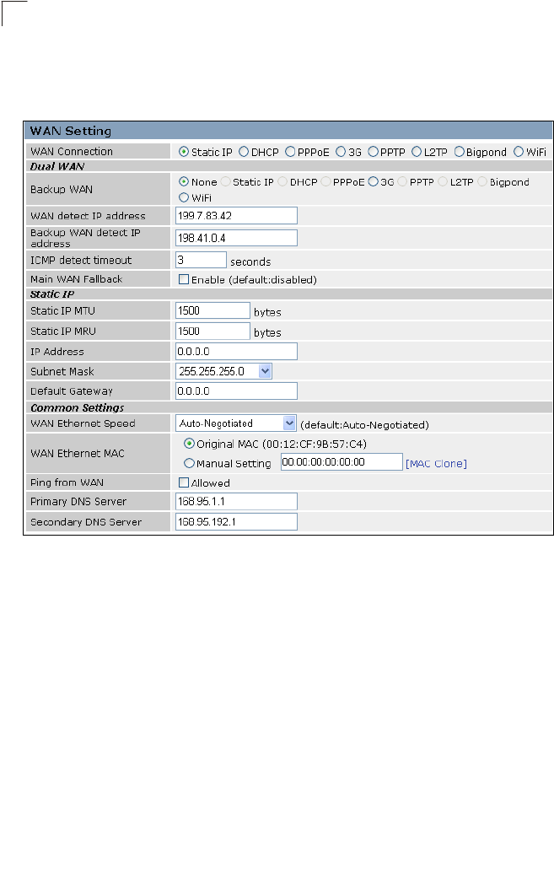Pick Bigpond as WAN Connection
Screen dimensions: 554x889
click(x=460, y=152)
